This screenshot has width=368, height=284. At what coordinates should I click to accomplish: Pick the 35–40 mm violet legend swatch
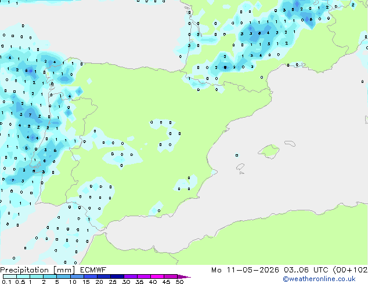(143, 276)
